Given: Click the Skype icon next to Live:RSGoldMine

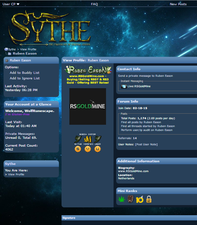Looking at the screenshot, I should click(x=124, y=87).
